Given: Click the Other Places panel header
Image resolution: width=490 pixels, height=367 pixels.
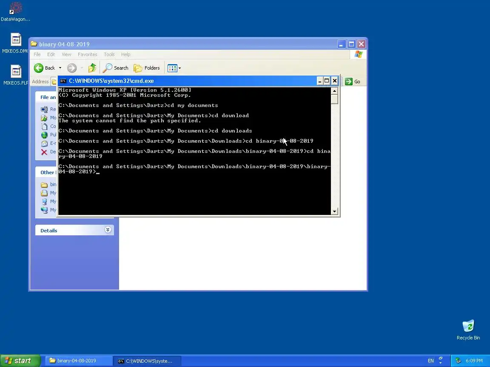Looking at the screenshot, I should point(46,172).
